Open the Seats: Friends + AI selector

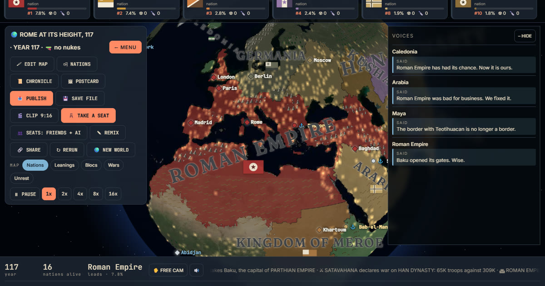pos(49,133)
